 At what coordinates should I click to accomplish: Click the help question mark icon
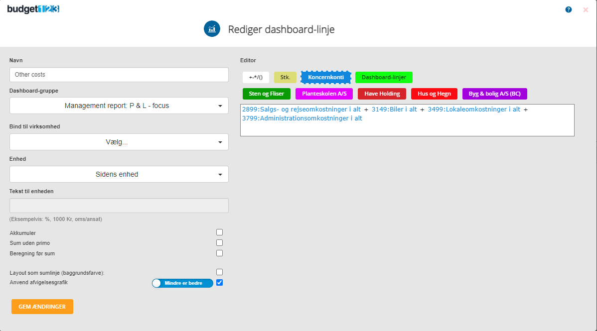coord(569,9)
